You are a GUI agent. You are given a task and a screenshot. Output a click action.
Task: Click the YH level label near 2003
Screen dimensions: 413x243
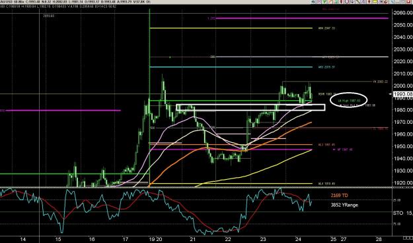click(x=381, y=82)
